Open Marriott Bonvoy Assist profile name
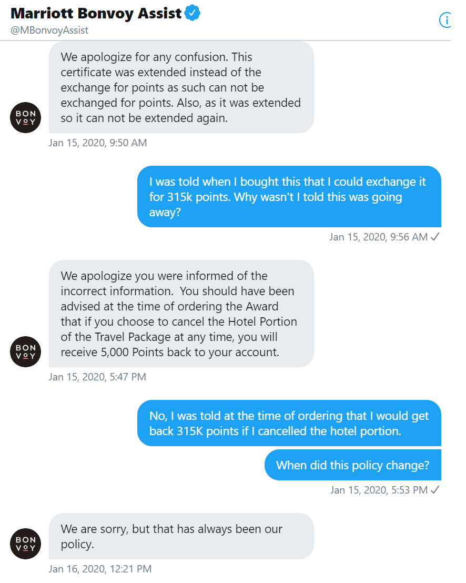The width and height of the screenshot is (466, 583). click(96, 13)
